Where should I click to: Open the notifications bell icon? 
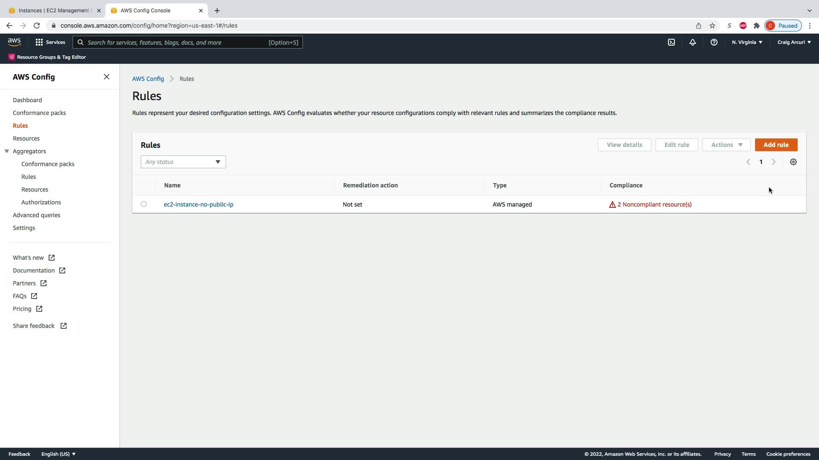coord(692,42)
